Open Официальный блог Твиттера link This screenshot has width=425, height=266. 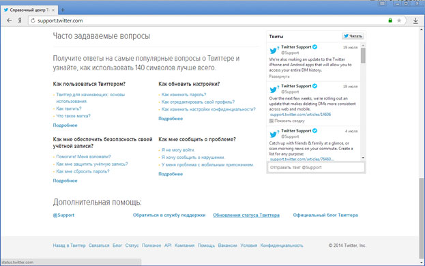(325, 215)
